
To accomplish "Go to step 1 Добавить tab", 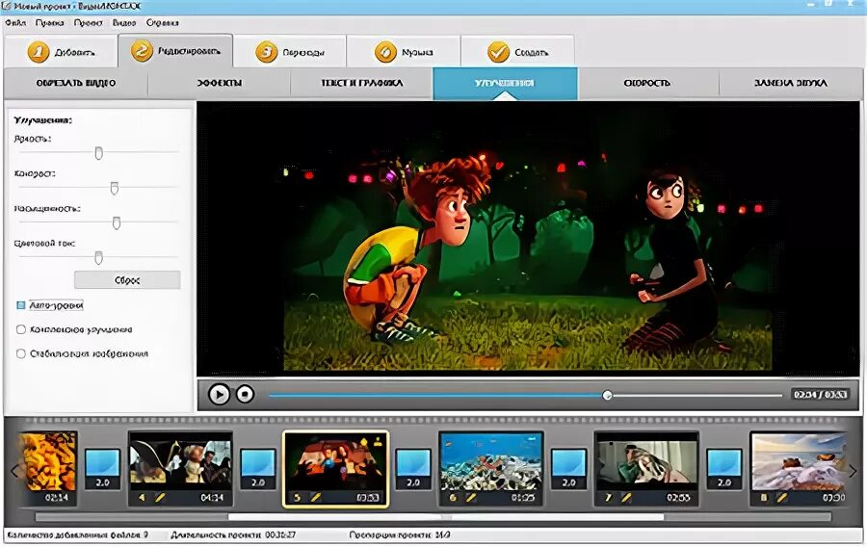I will pyautogui.click(x=61, y=52).
